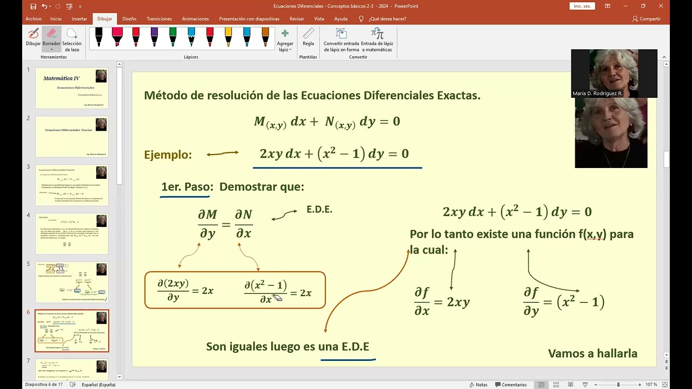Viewport: 692px width, 389px height.
Task: Select the black pen
Action: coord(99,37)
